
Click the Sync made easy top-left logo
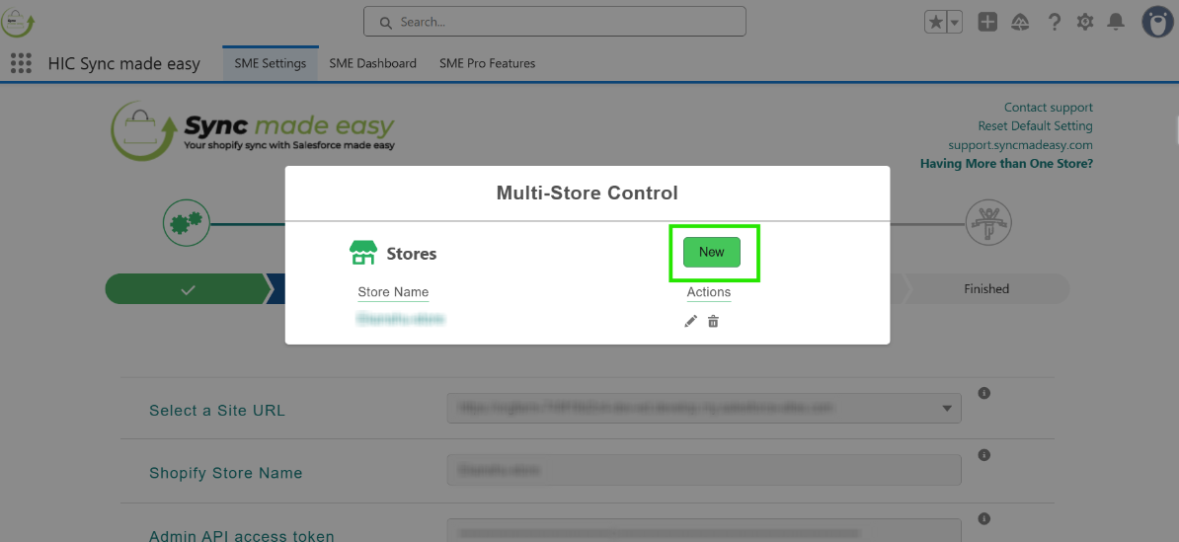point(18,22)
